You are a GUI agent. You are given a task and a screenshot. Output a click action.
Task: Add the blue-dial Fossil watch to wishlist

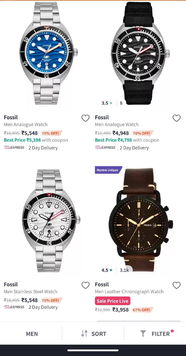click(85, 118)
